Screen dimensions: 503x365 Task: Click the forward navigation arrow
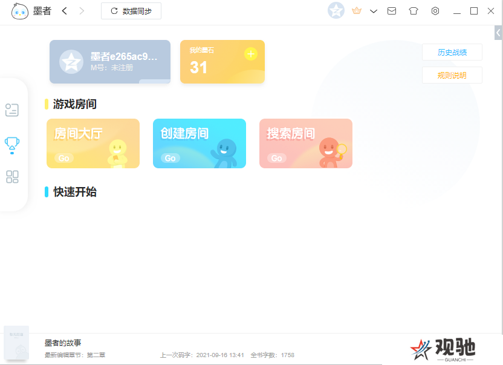tap(82, 11)
